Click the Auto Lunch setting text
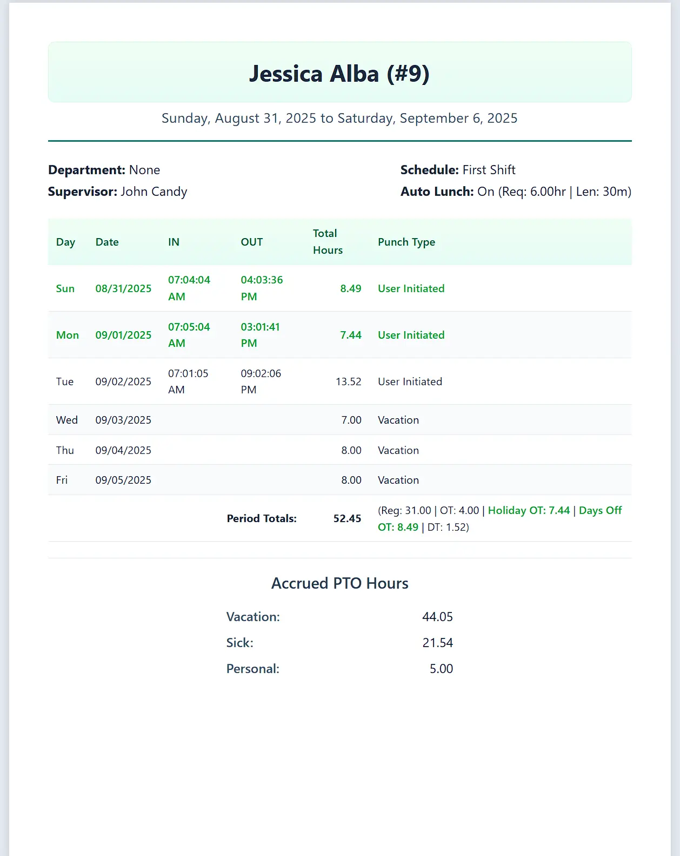Screen dimensions: 680x856 coord(516,192)
